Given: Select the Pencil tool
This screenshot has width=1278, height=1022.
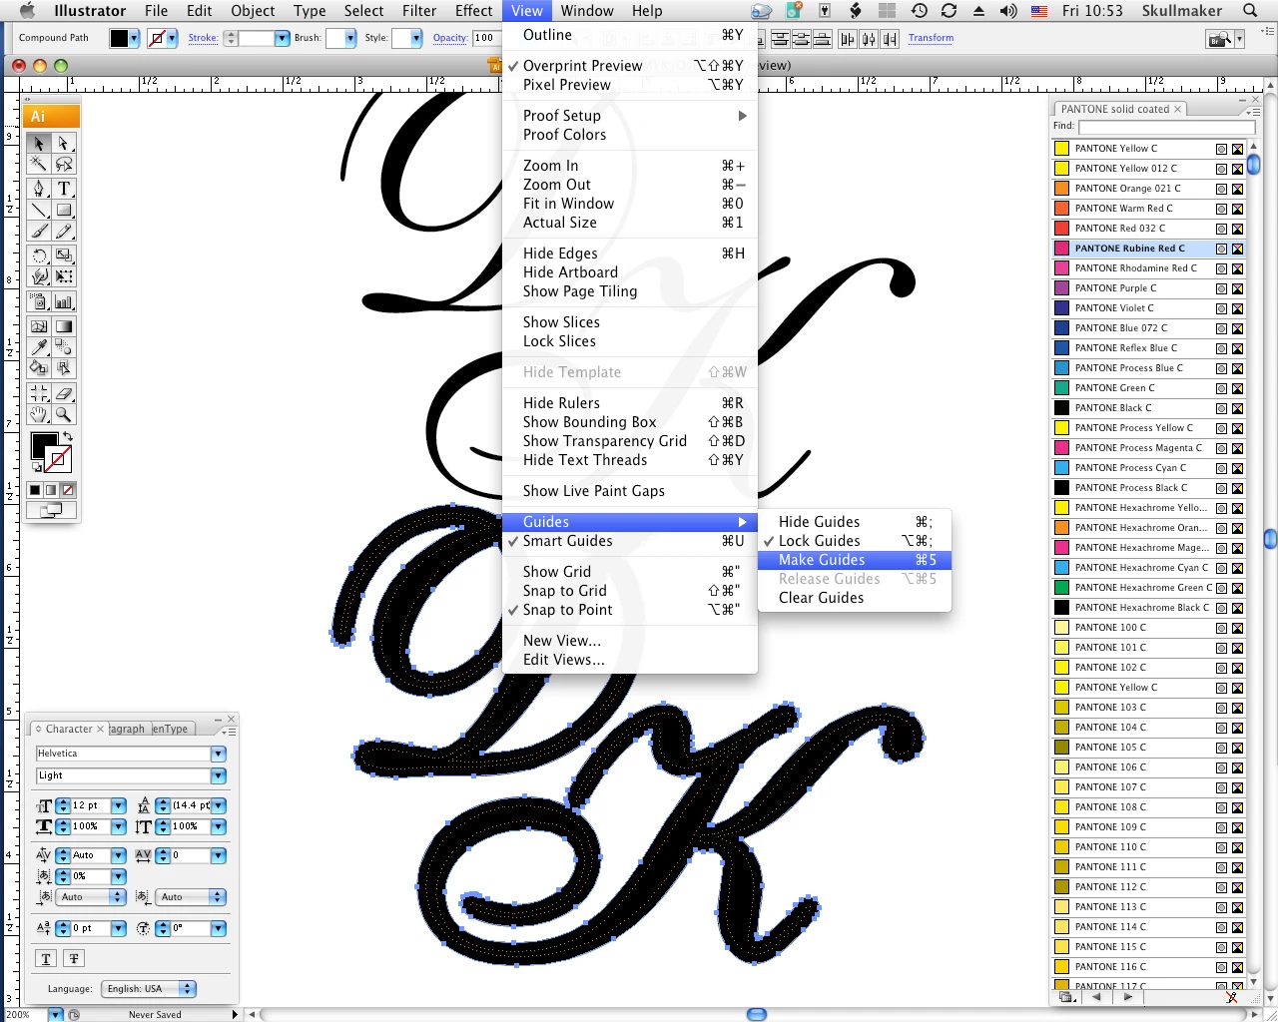Looking at the screenshot, I should tap(64, 231).
